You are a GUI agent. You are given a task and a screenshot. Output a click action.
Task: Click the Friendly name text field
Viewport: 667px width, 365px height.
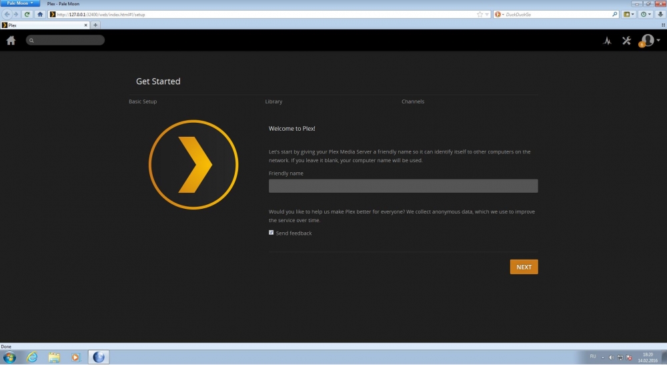tap(403, 186)
